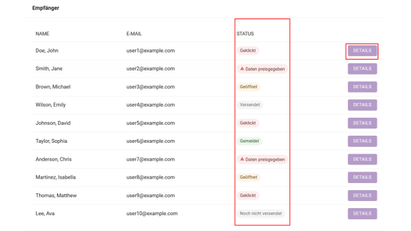Select the name Johnson, David
Image resolution: width=411 pixels, height=231 pixels.
pyautogui.click(x=53, y=123)
